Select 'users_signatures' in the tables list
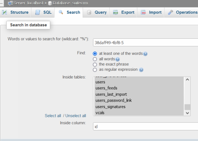 click(139, 107)
